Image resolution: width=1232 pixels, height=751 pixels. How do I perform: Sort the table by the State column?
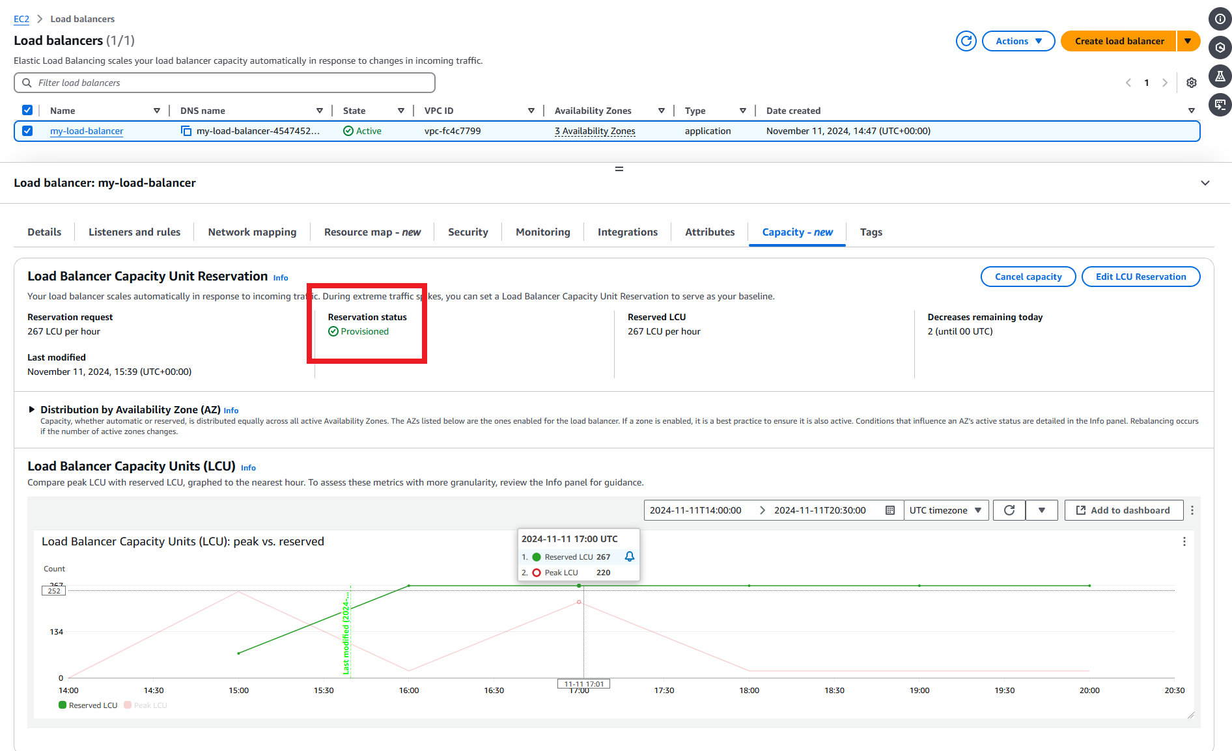pos(401,111)
